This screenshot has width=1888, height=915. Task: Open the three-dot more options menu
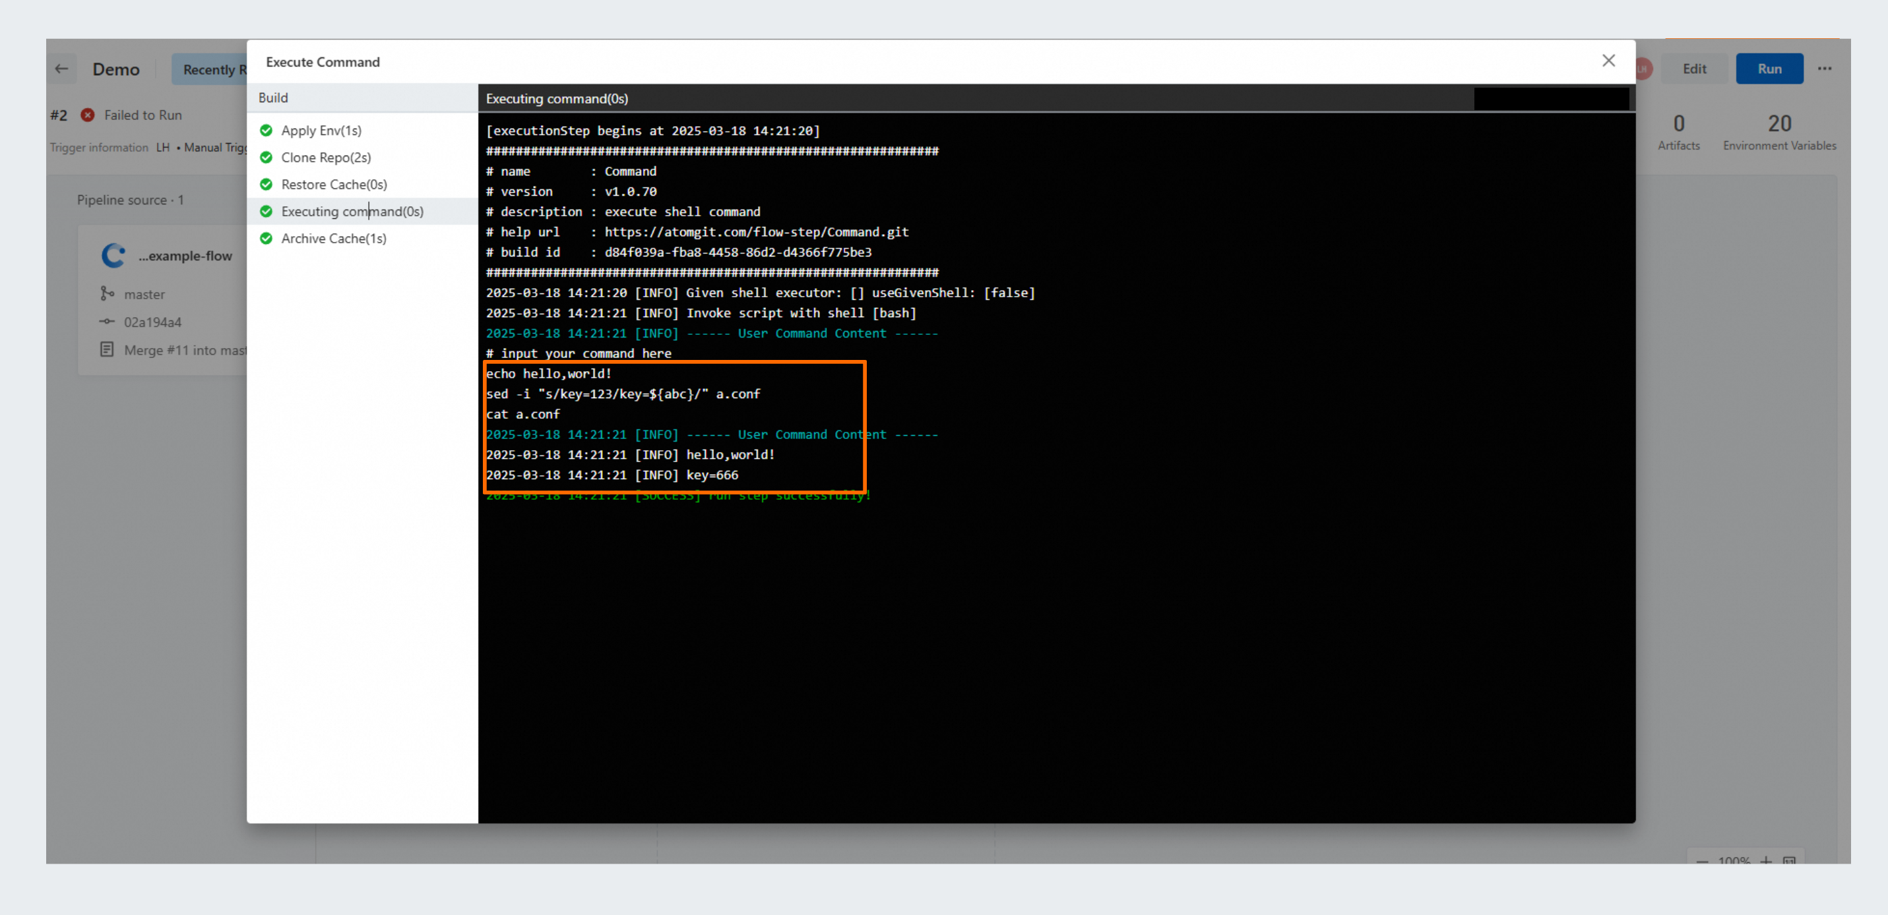[1824, 69]
